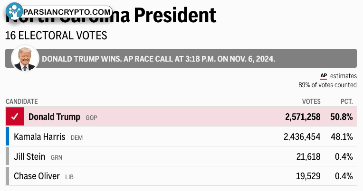Image resolution: width=363 pixels, height=191 pixels.
Task: Click the PCT. column header
Action: coord(346,101)
